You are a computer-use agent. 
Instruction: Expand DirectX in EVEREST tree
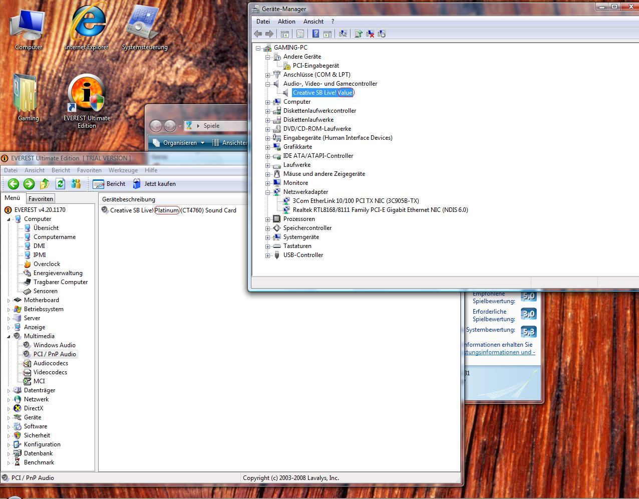[9, 408]
